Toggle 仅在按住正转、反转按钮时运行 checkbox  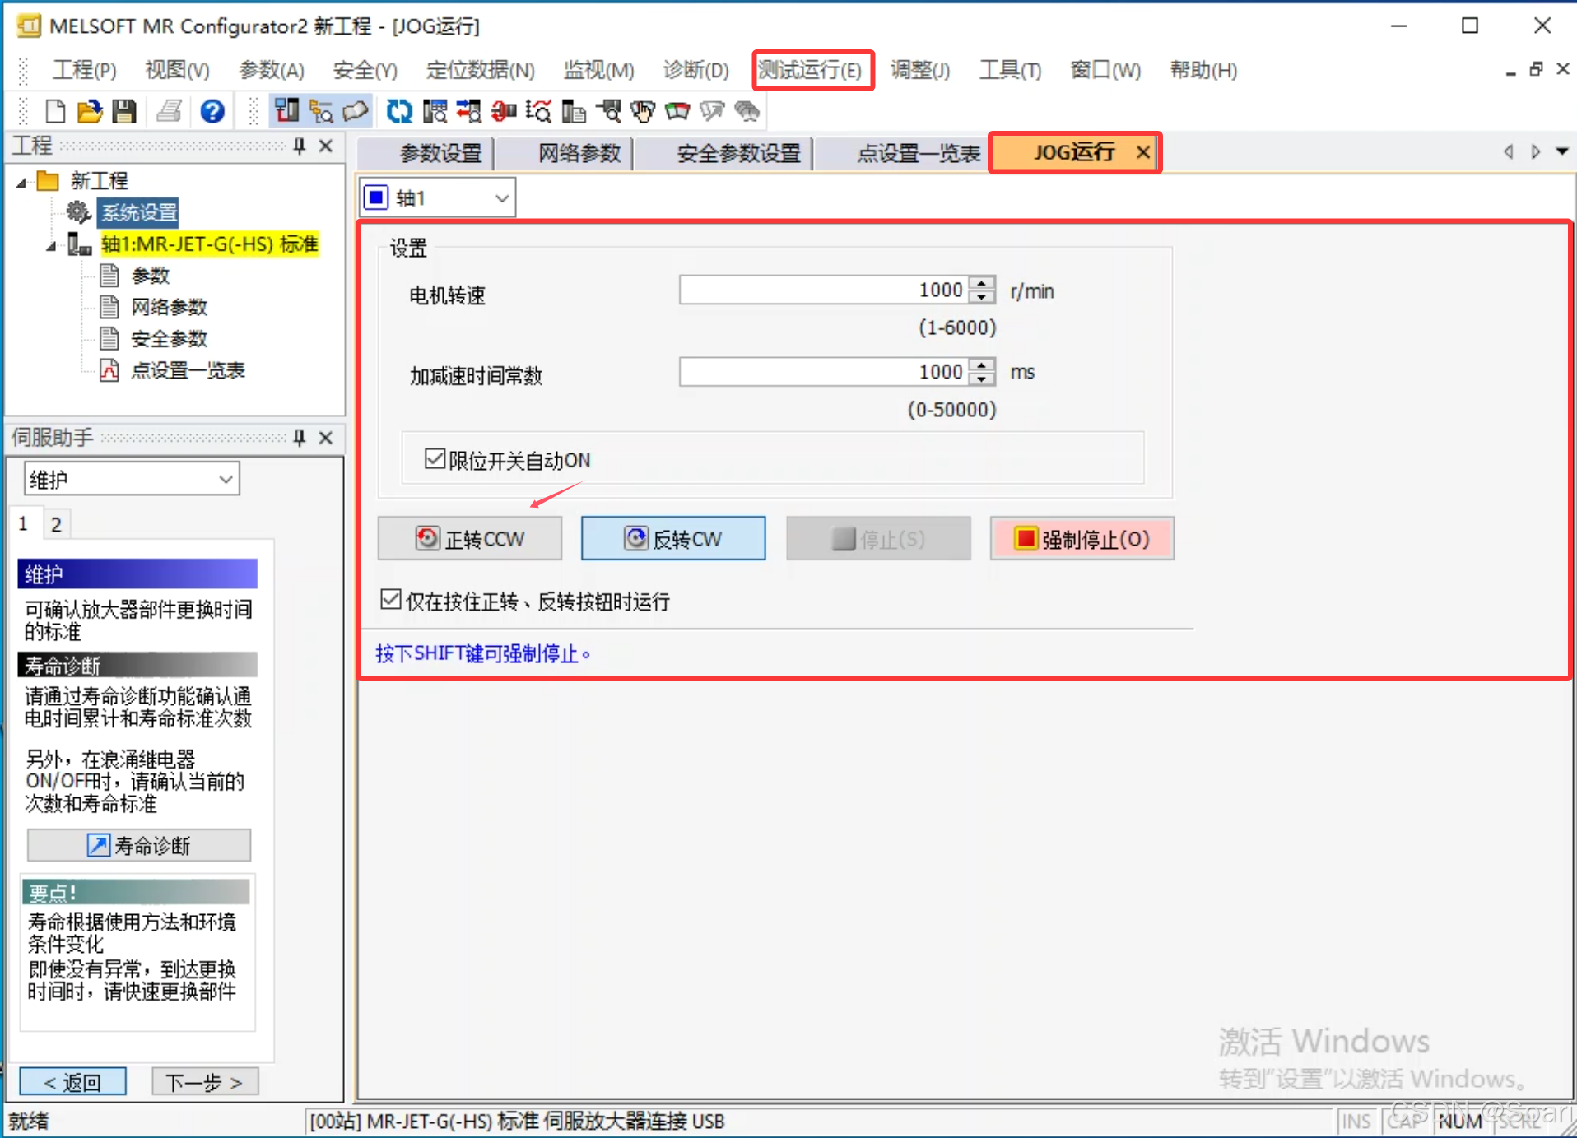click(x=391, y=599)
